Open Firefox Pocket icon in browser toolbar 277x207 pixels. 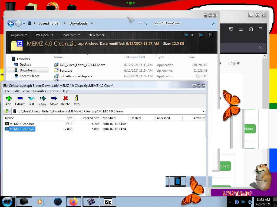(x=231, y=29)
